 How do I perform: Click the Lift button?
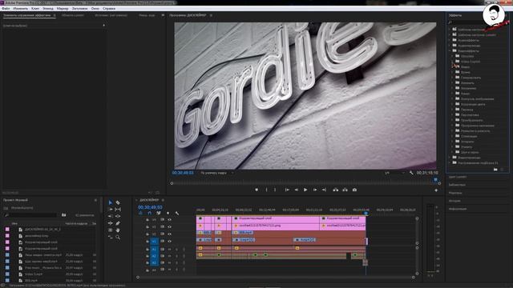click(336, 190)
